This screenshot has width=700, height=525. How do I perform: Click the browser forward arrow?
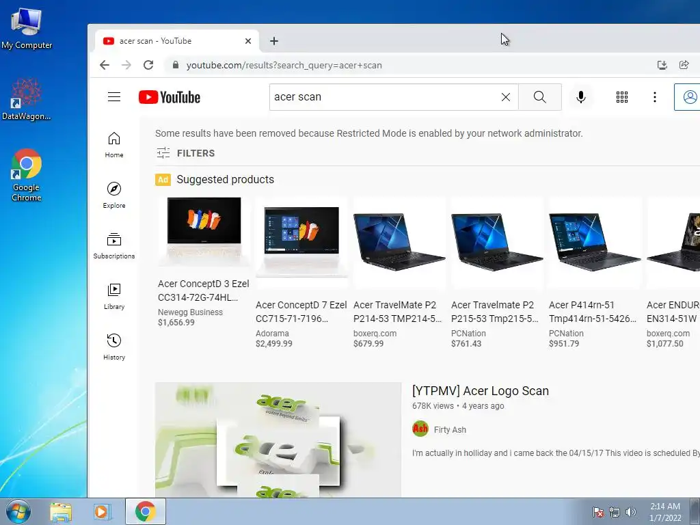(126, 65)
